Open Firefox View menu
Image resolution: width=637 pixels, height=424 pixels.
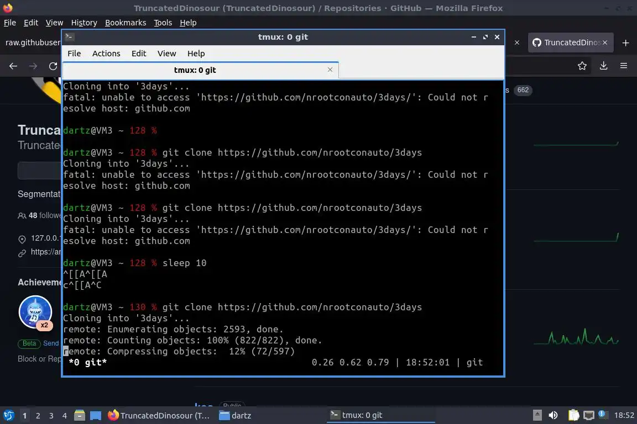[54, 23]
